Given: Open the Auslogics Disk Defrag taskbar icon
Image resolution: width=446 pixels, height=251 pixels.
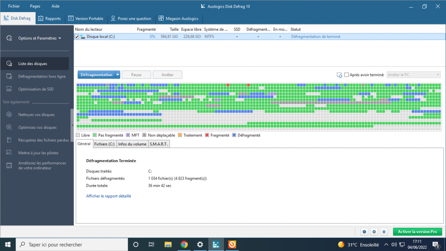Looking at the screenshot, I should click(216, 244).
